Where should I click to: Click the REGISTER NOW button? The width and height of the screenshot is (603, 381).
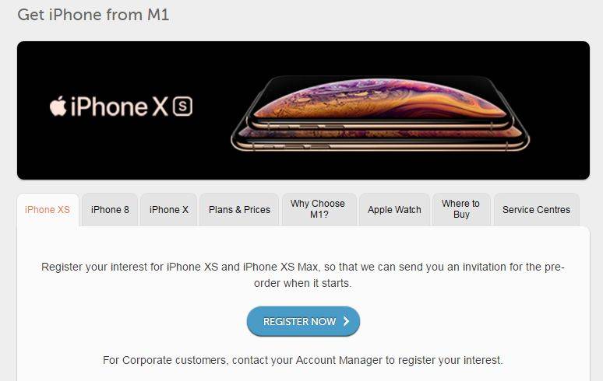(x=303, y=321)
